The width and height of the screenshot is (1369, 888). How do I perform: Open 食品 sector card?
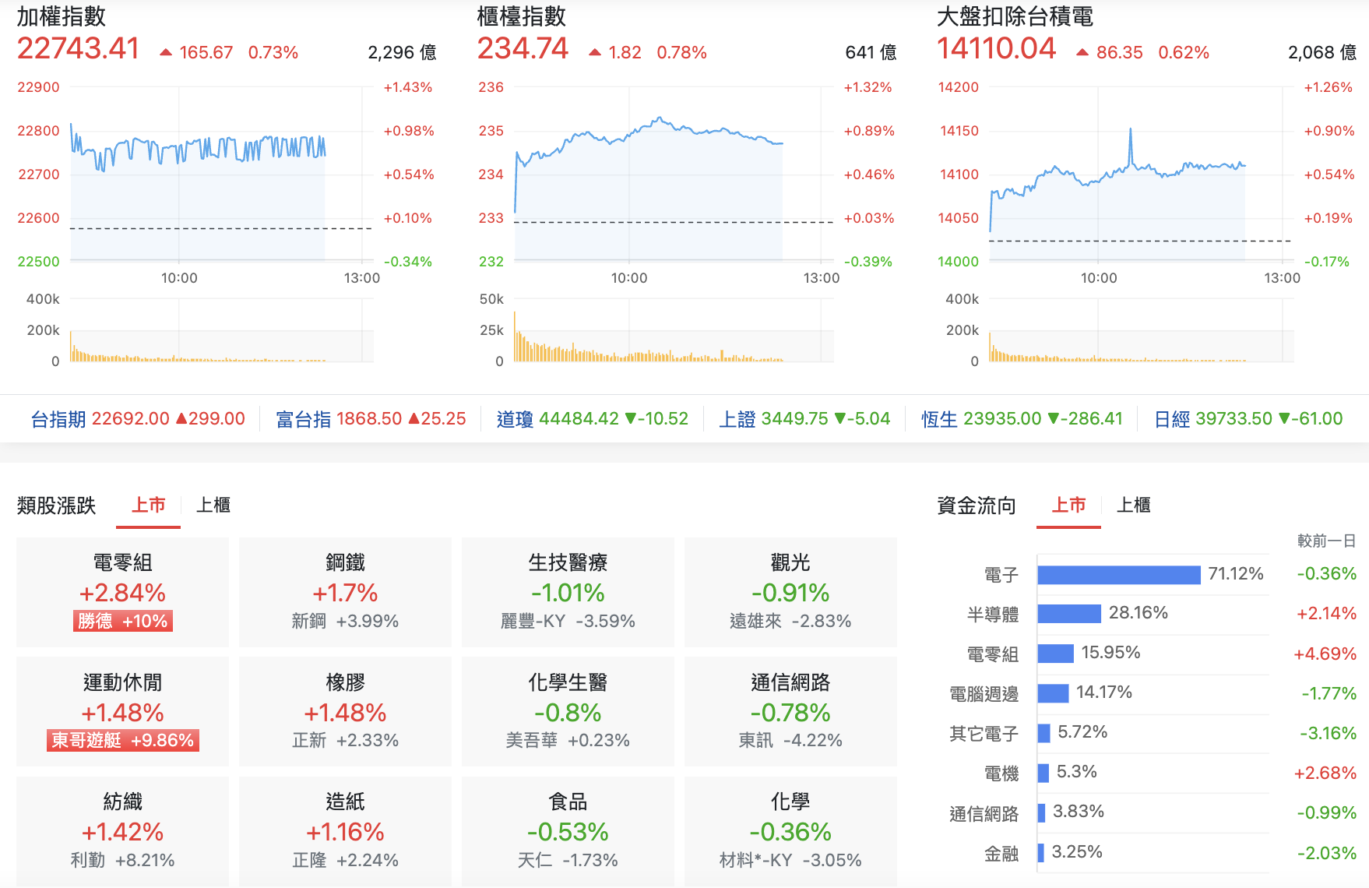coord(568,831)
